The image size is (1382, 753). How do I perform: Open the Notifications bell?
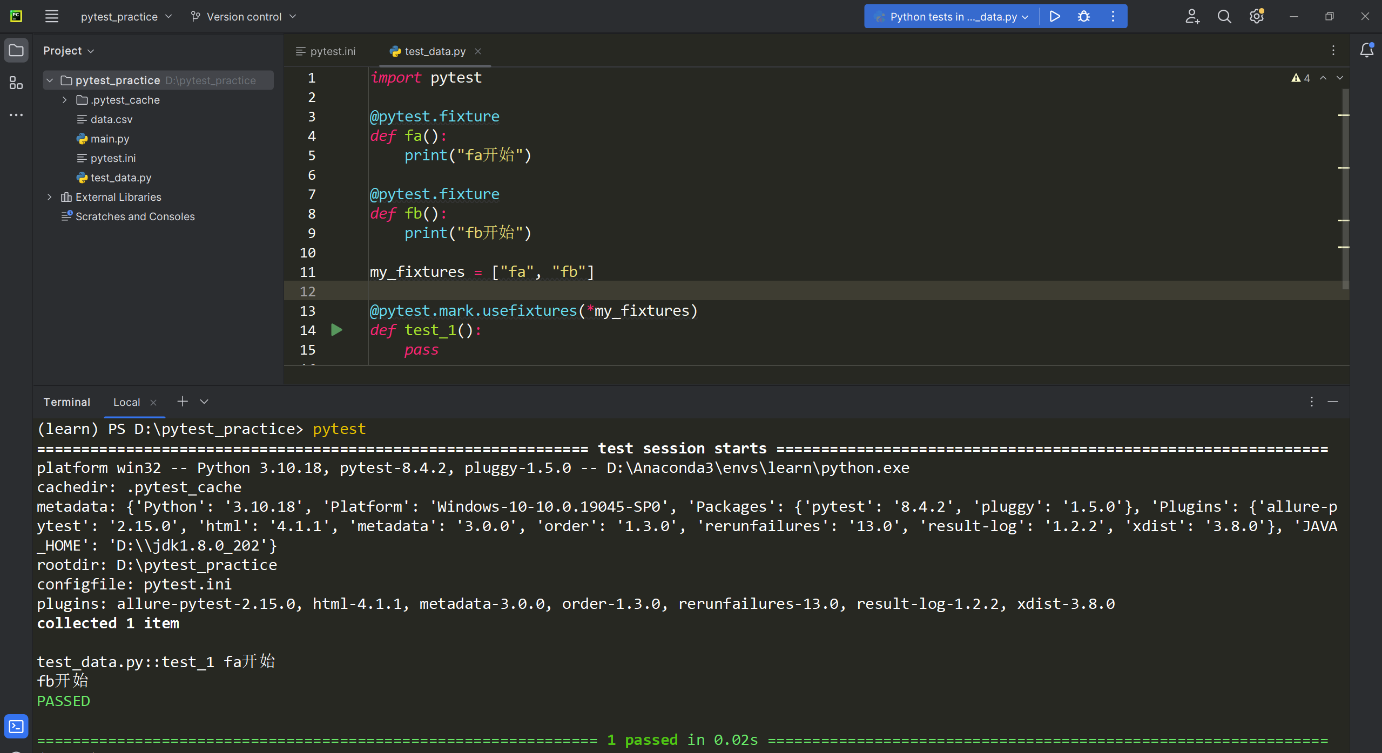(1366, 51)
